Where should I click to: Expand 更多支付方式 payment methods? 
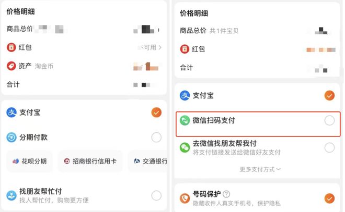260,169
